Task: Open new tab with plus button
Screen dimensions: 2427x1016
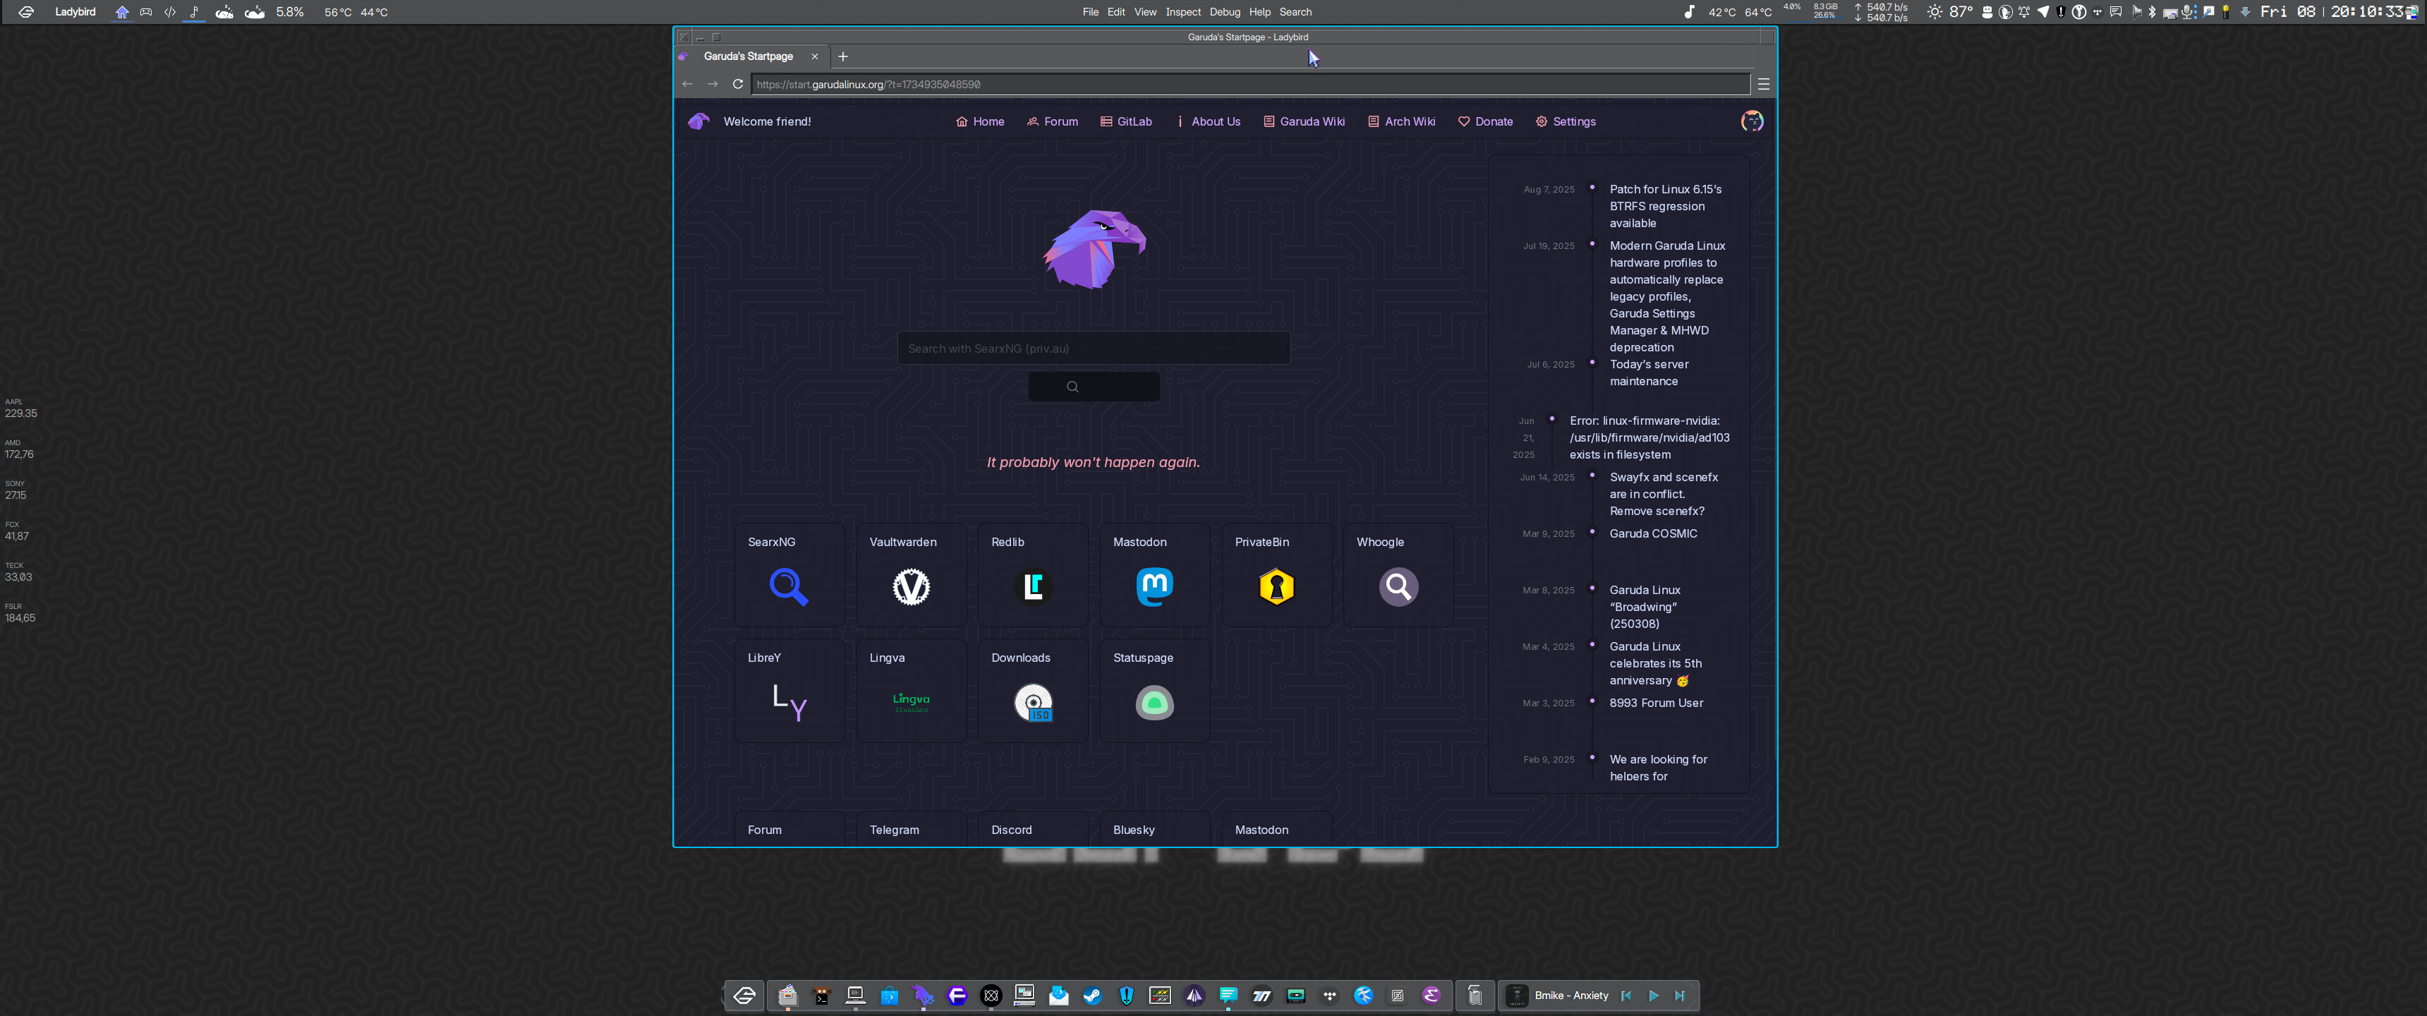Action: click(842, 56)
